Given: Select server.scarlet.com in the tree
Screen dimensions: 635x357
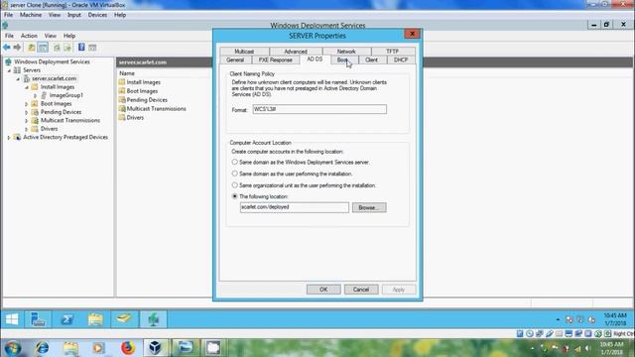Looking at the screenshot, I should (55, 78).
